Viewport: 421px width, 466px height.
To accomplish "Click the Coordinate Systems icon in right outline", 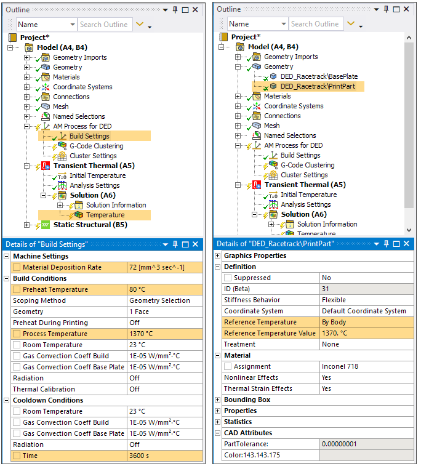I will (257, 106).
